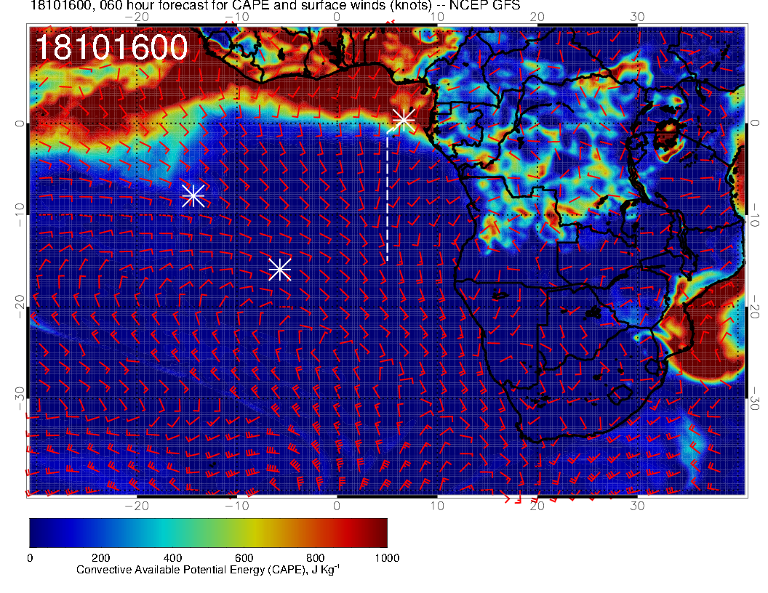Click the Convective Available Potential Energy caption
768x593 pixels.
click(x=208, y=570)
